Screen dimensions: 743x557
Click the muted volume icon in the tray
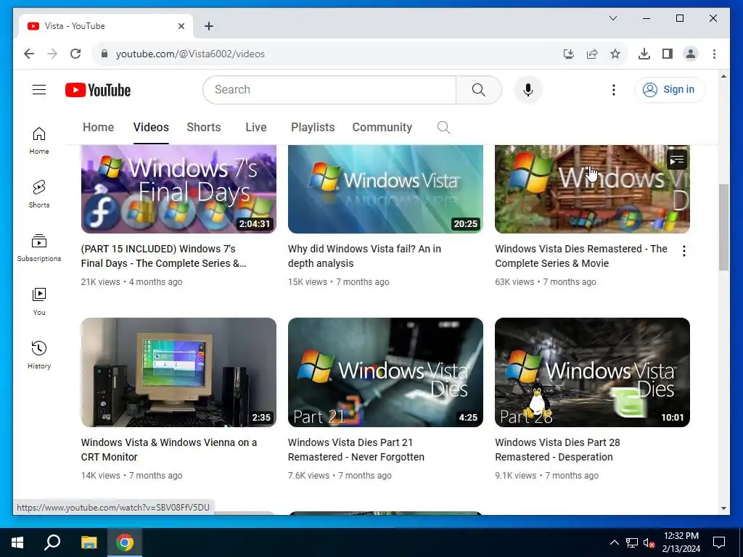(x=649, y=542)
